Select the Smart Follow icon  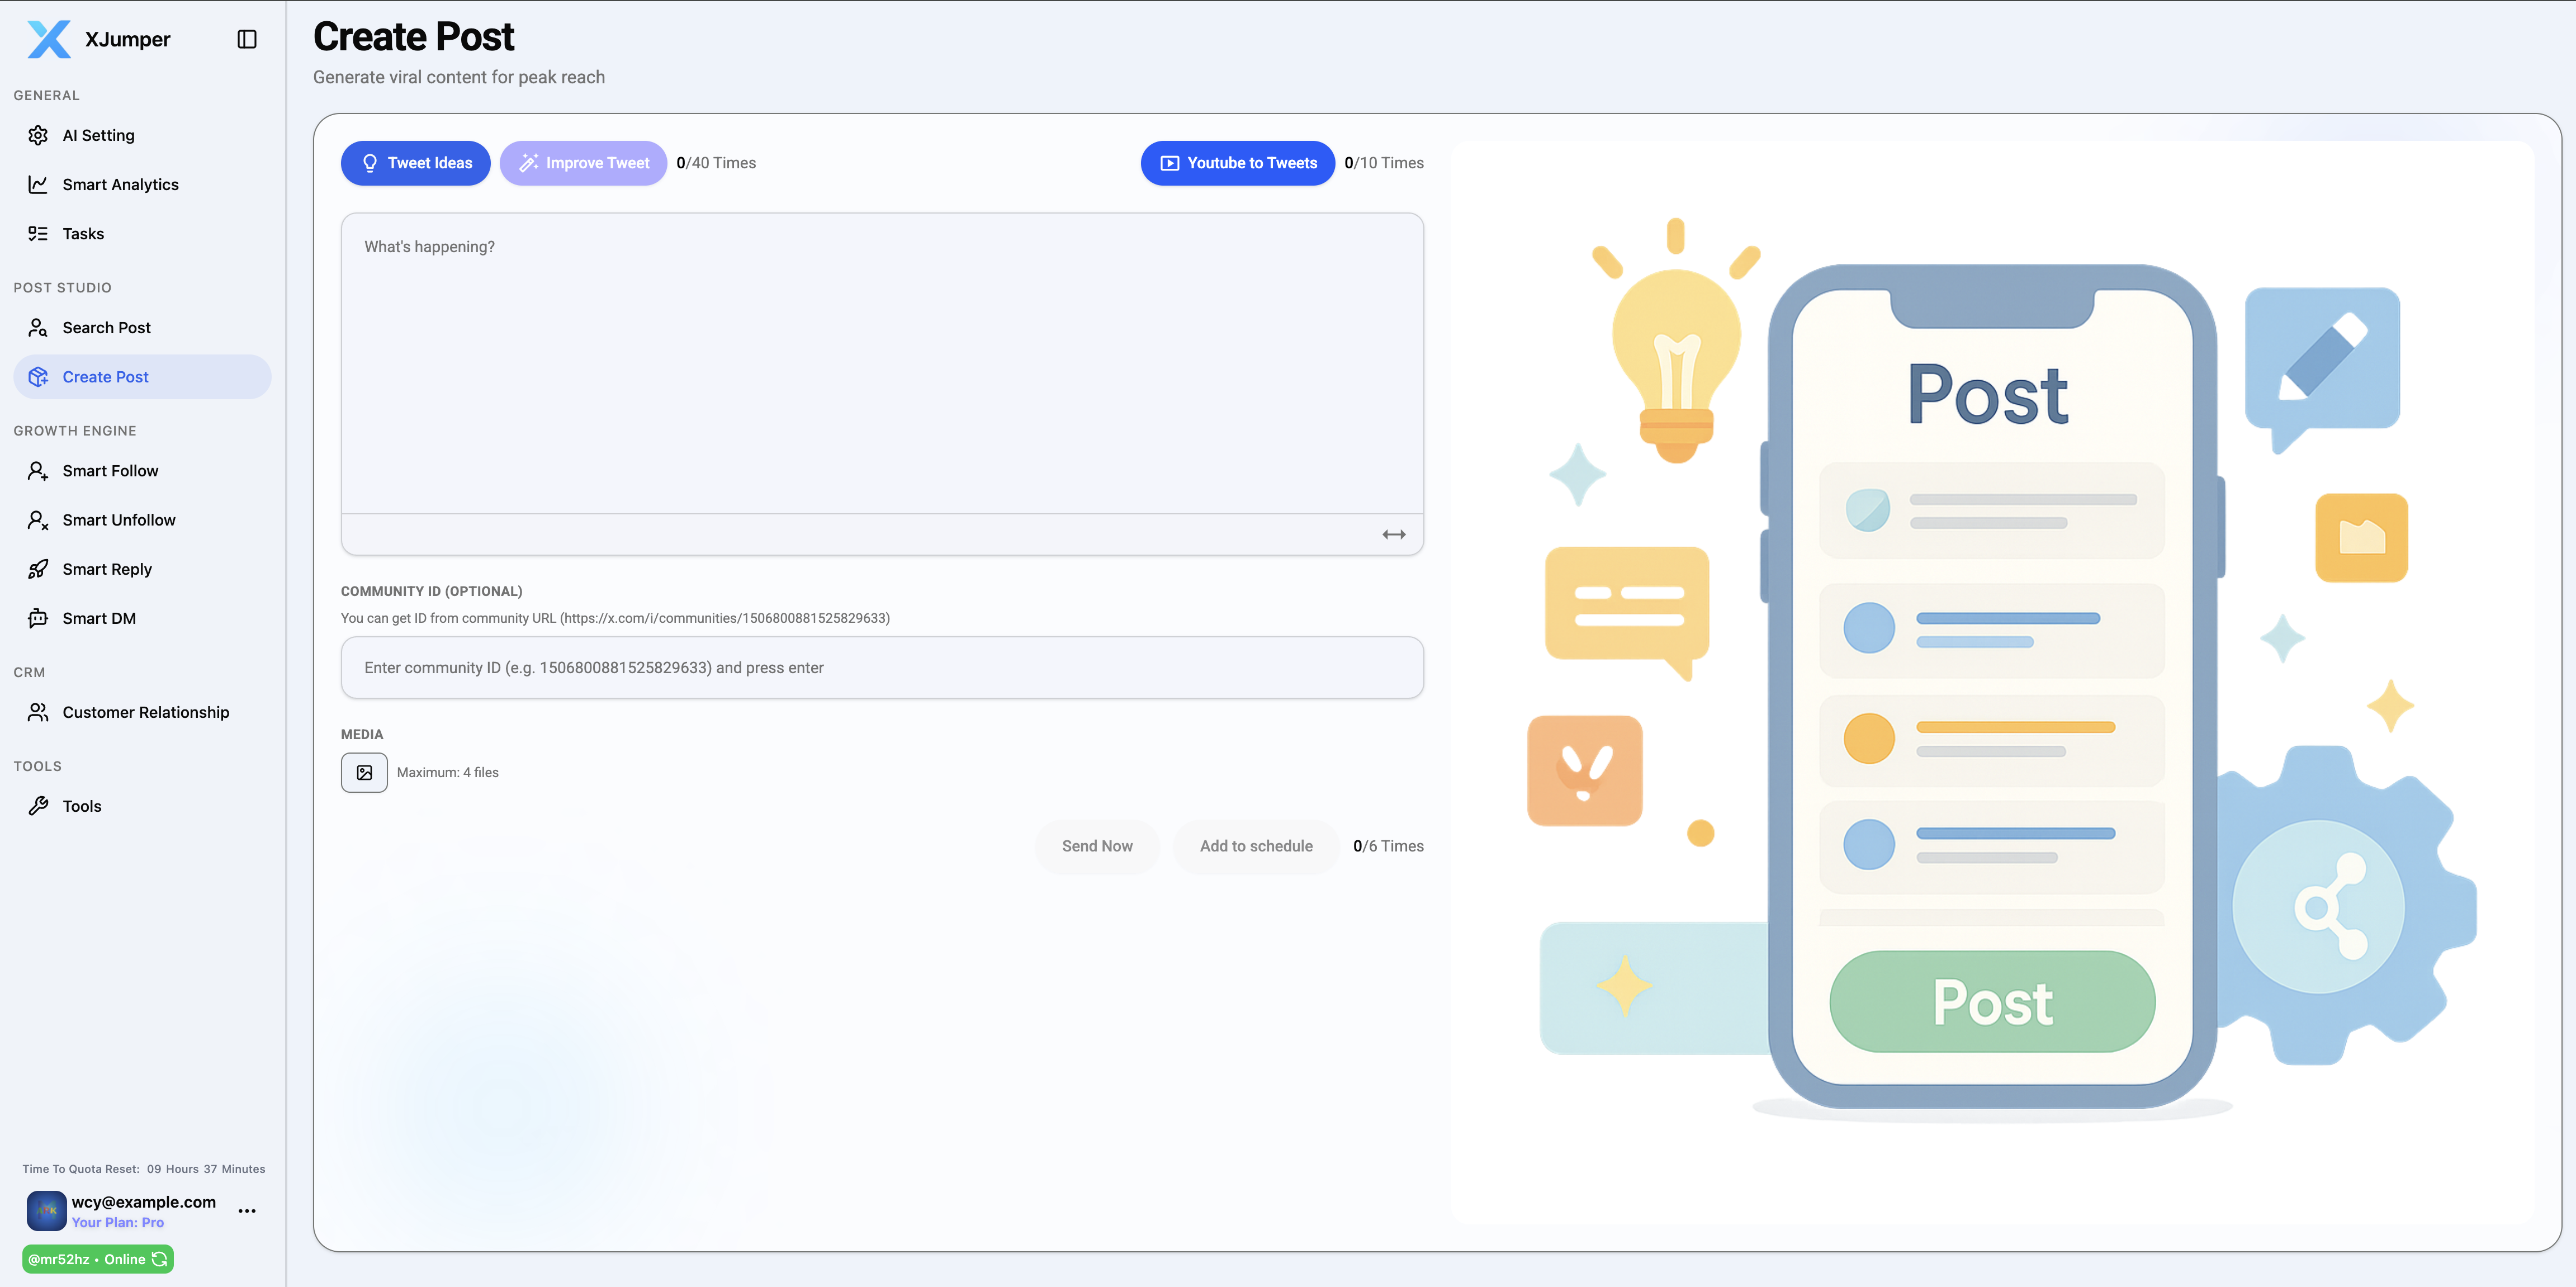38,470
